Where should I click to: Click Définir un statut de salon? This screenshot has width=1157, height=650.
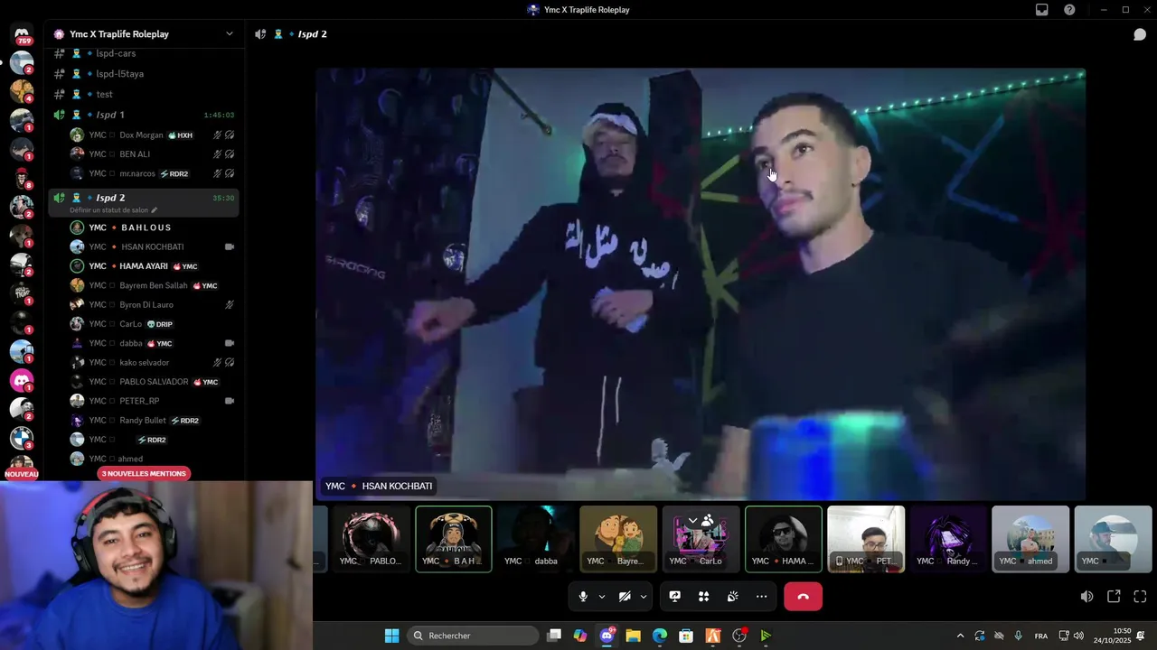(x=108, y=210)
